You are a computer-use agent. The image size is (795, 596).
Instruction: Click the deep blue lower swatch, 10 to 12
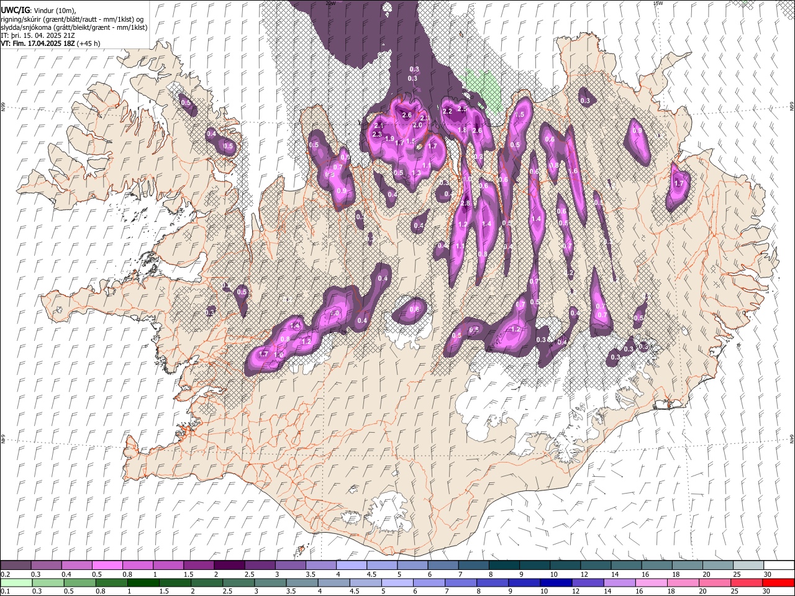555,582
